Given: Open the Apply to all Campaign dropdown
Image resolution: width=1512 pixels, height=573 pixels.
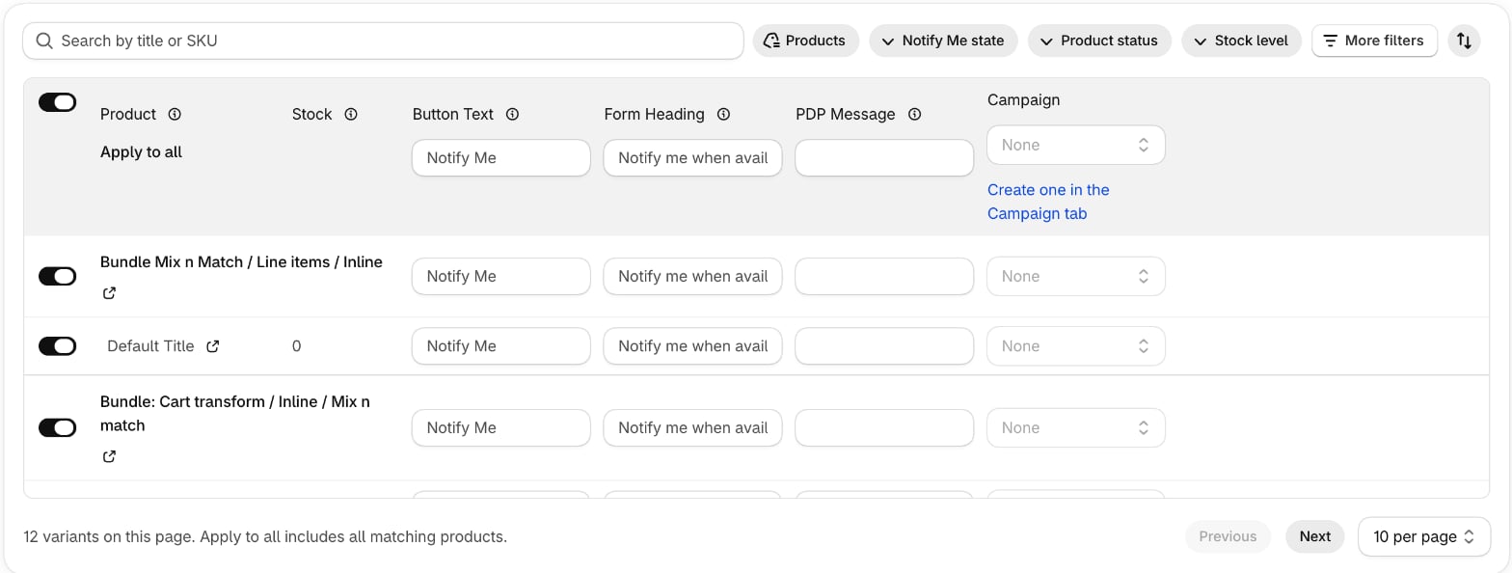Looking at the screenshot, I should (1076, 145).
